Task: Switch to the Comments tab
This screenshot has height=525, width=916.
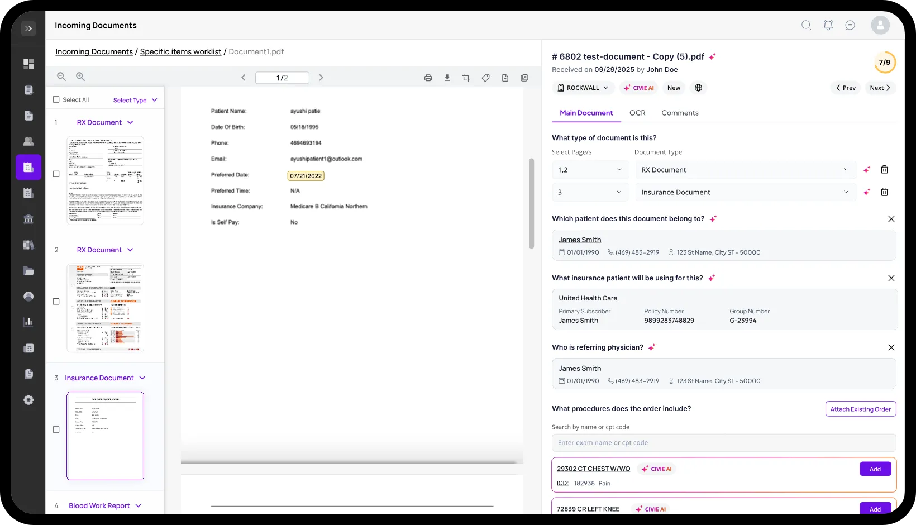Action: 680,113
